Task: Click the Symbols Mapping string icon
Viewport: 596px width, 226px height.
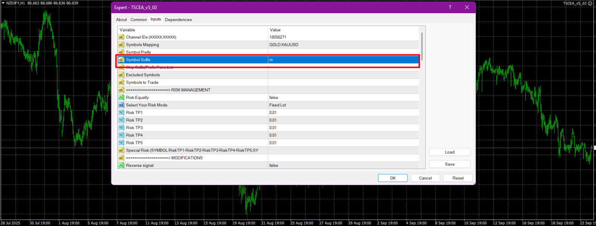Action: (x=121, y=45)
